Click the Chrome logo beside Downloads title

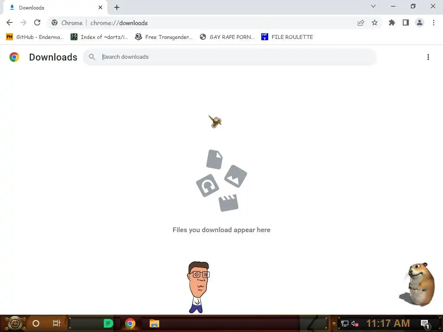click(x=14, y=57)
